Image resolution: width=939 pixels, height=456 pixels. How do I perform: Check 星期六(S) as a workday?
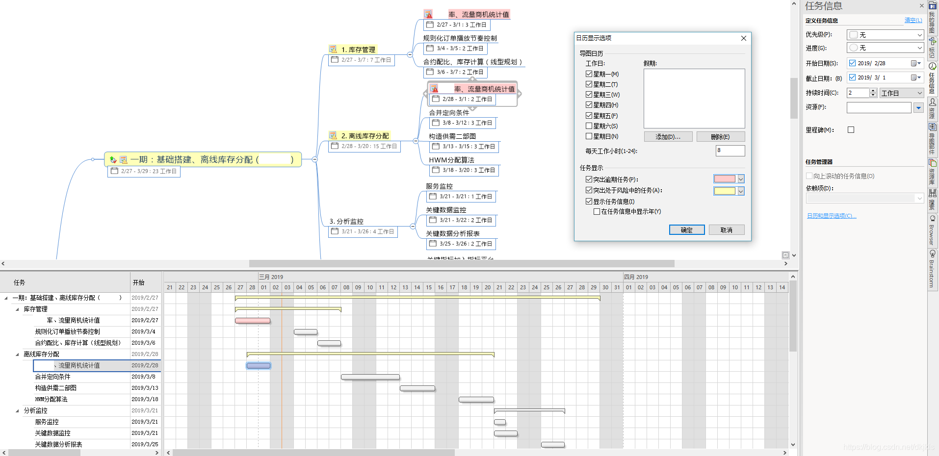(x=589, y=126)
